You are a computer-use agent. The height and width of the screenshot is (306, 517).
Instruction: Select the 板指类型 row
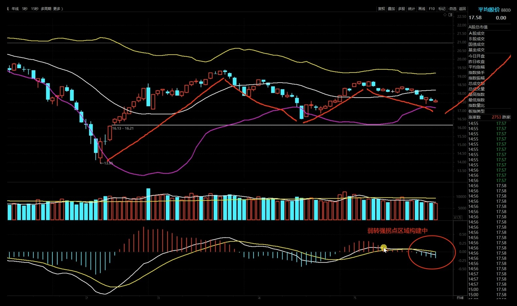(477, 111)
